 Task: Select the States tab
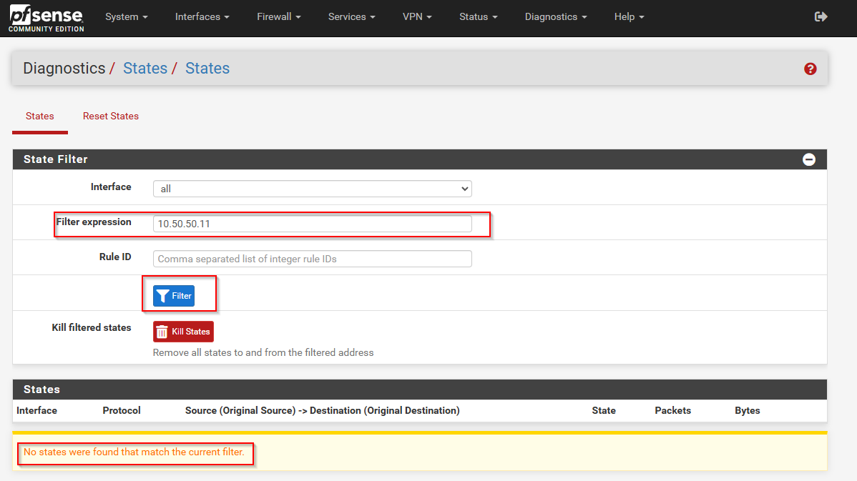tap(40, 116)
